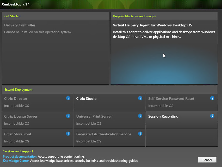222x167 pixels.
Task: Open info icon for Citrix Director
Action: [68, 98]
